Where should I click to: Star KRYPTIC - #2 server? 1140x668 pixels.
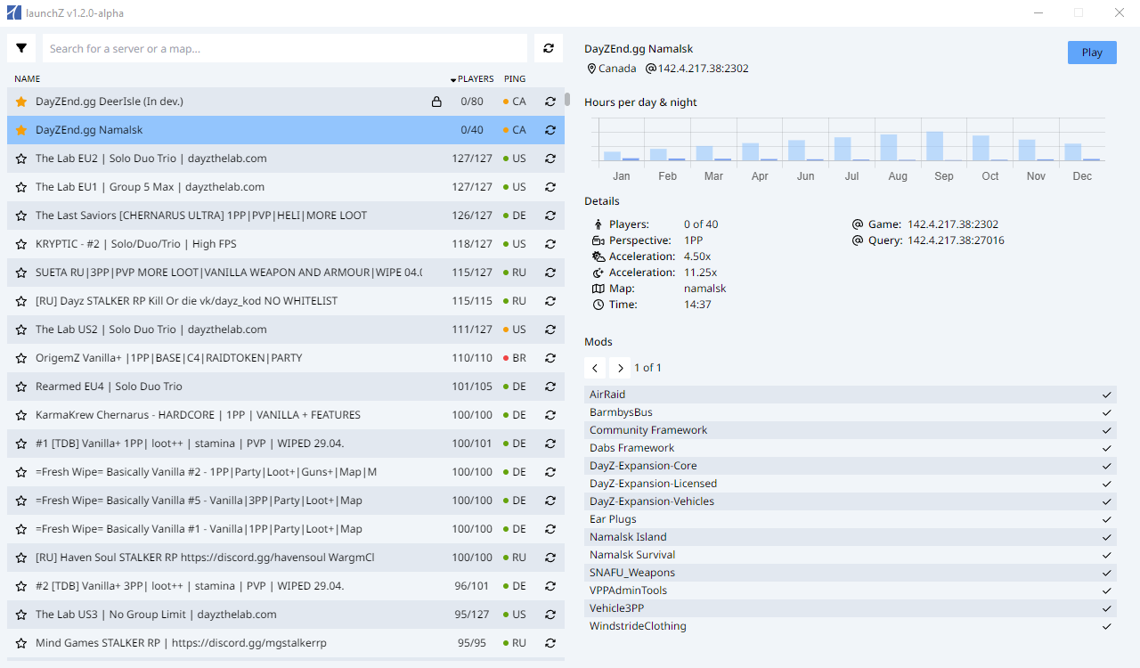click(21, 244)
